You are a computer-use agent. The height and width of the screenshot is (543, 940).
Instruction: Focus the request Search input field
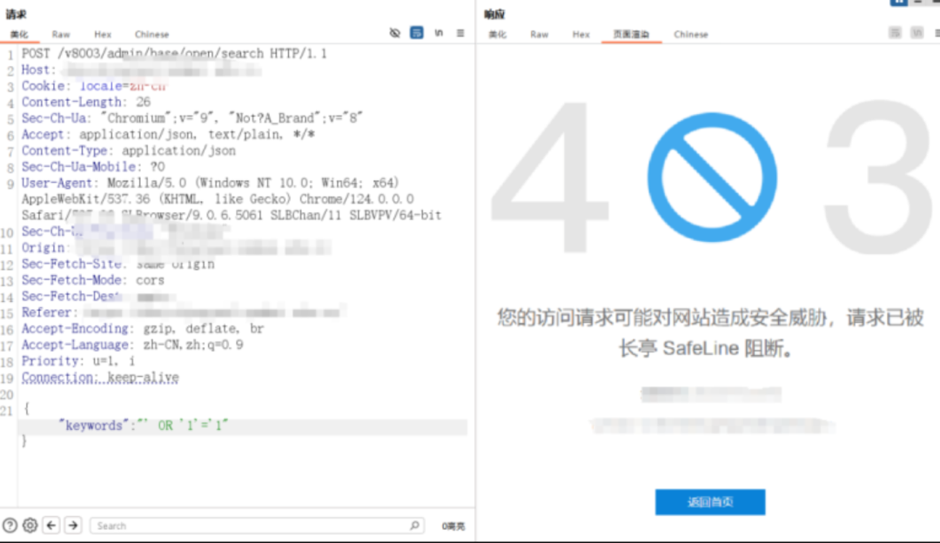257,526
